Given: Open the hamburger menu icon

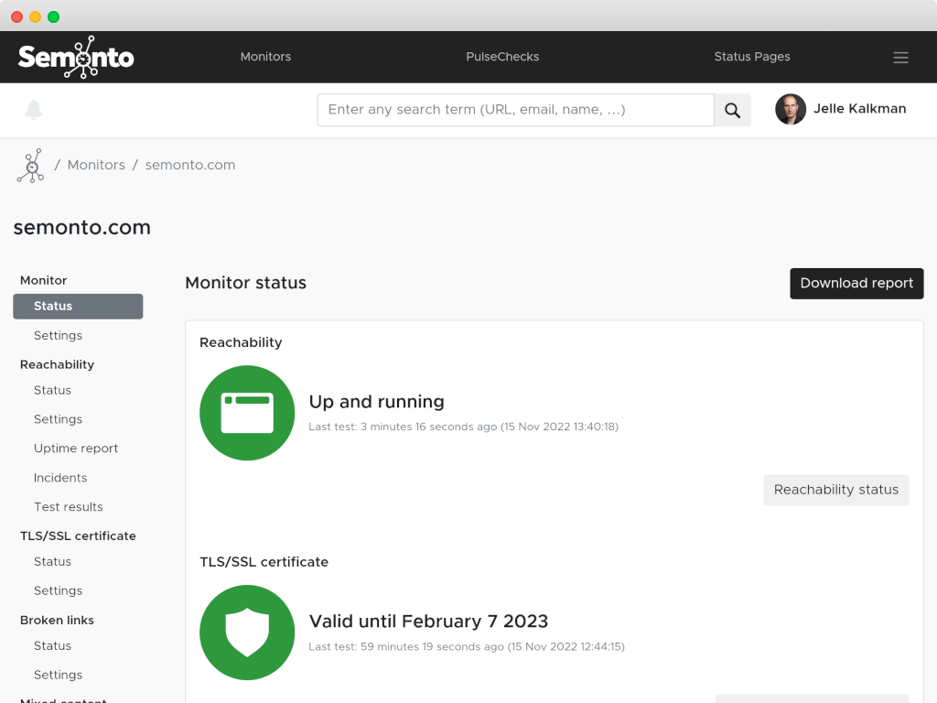Looking at the screenshot, I should (900, 58).
